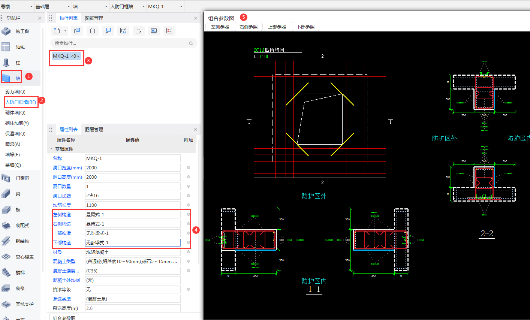Open the MKQ-1 component dropdown
530x320 pixels.
(x=165, y=6)
